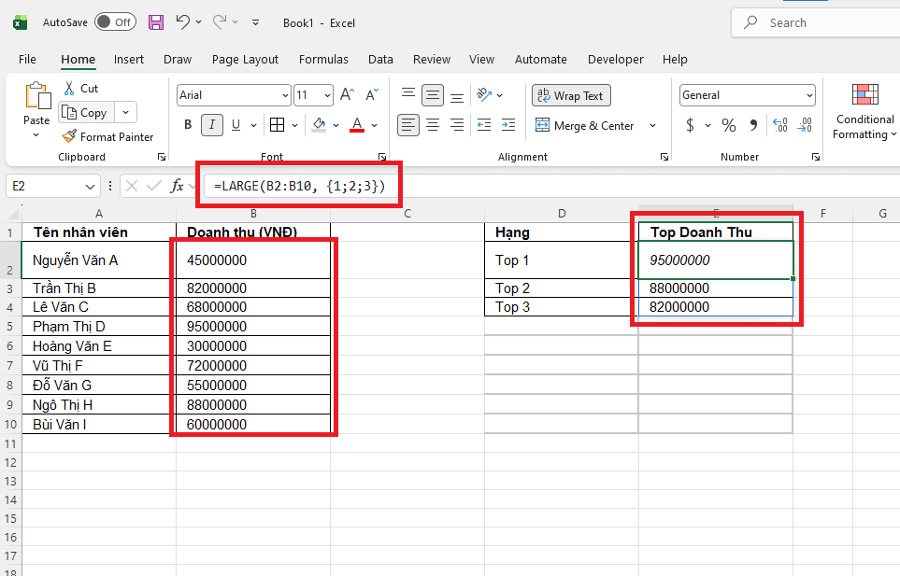Open the Insert ribbon tab
This screenshot has width=900, height=576.
click(129, 59)
